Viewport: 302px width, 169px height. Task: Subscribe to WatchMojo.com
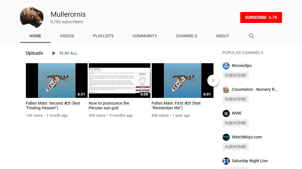pos(236,147)
